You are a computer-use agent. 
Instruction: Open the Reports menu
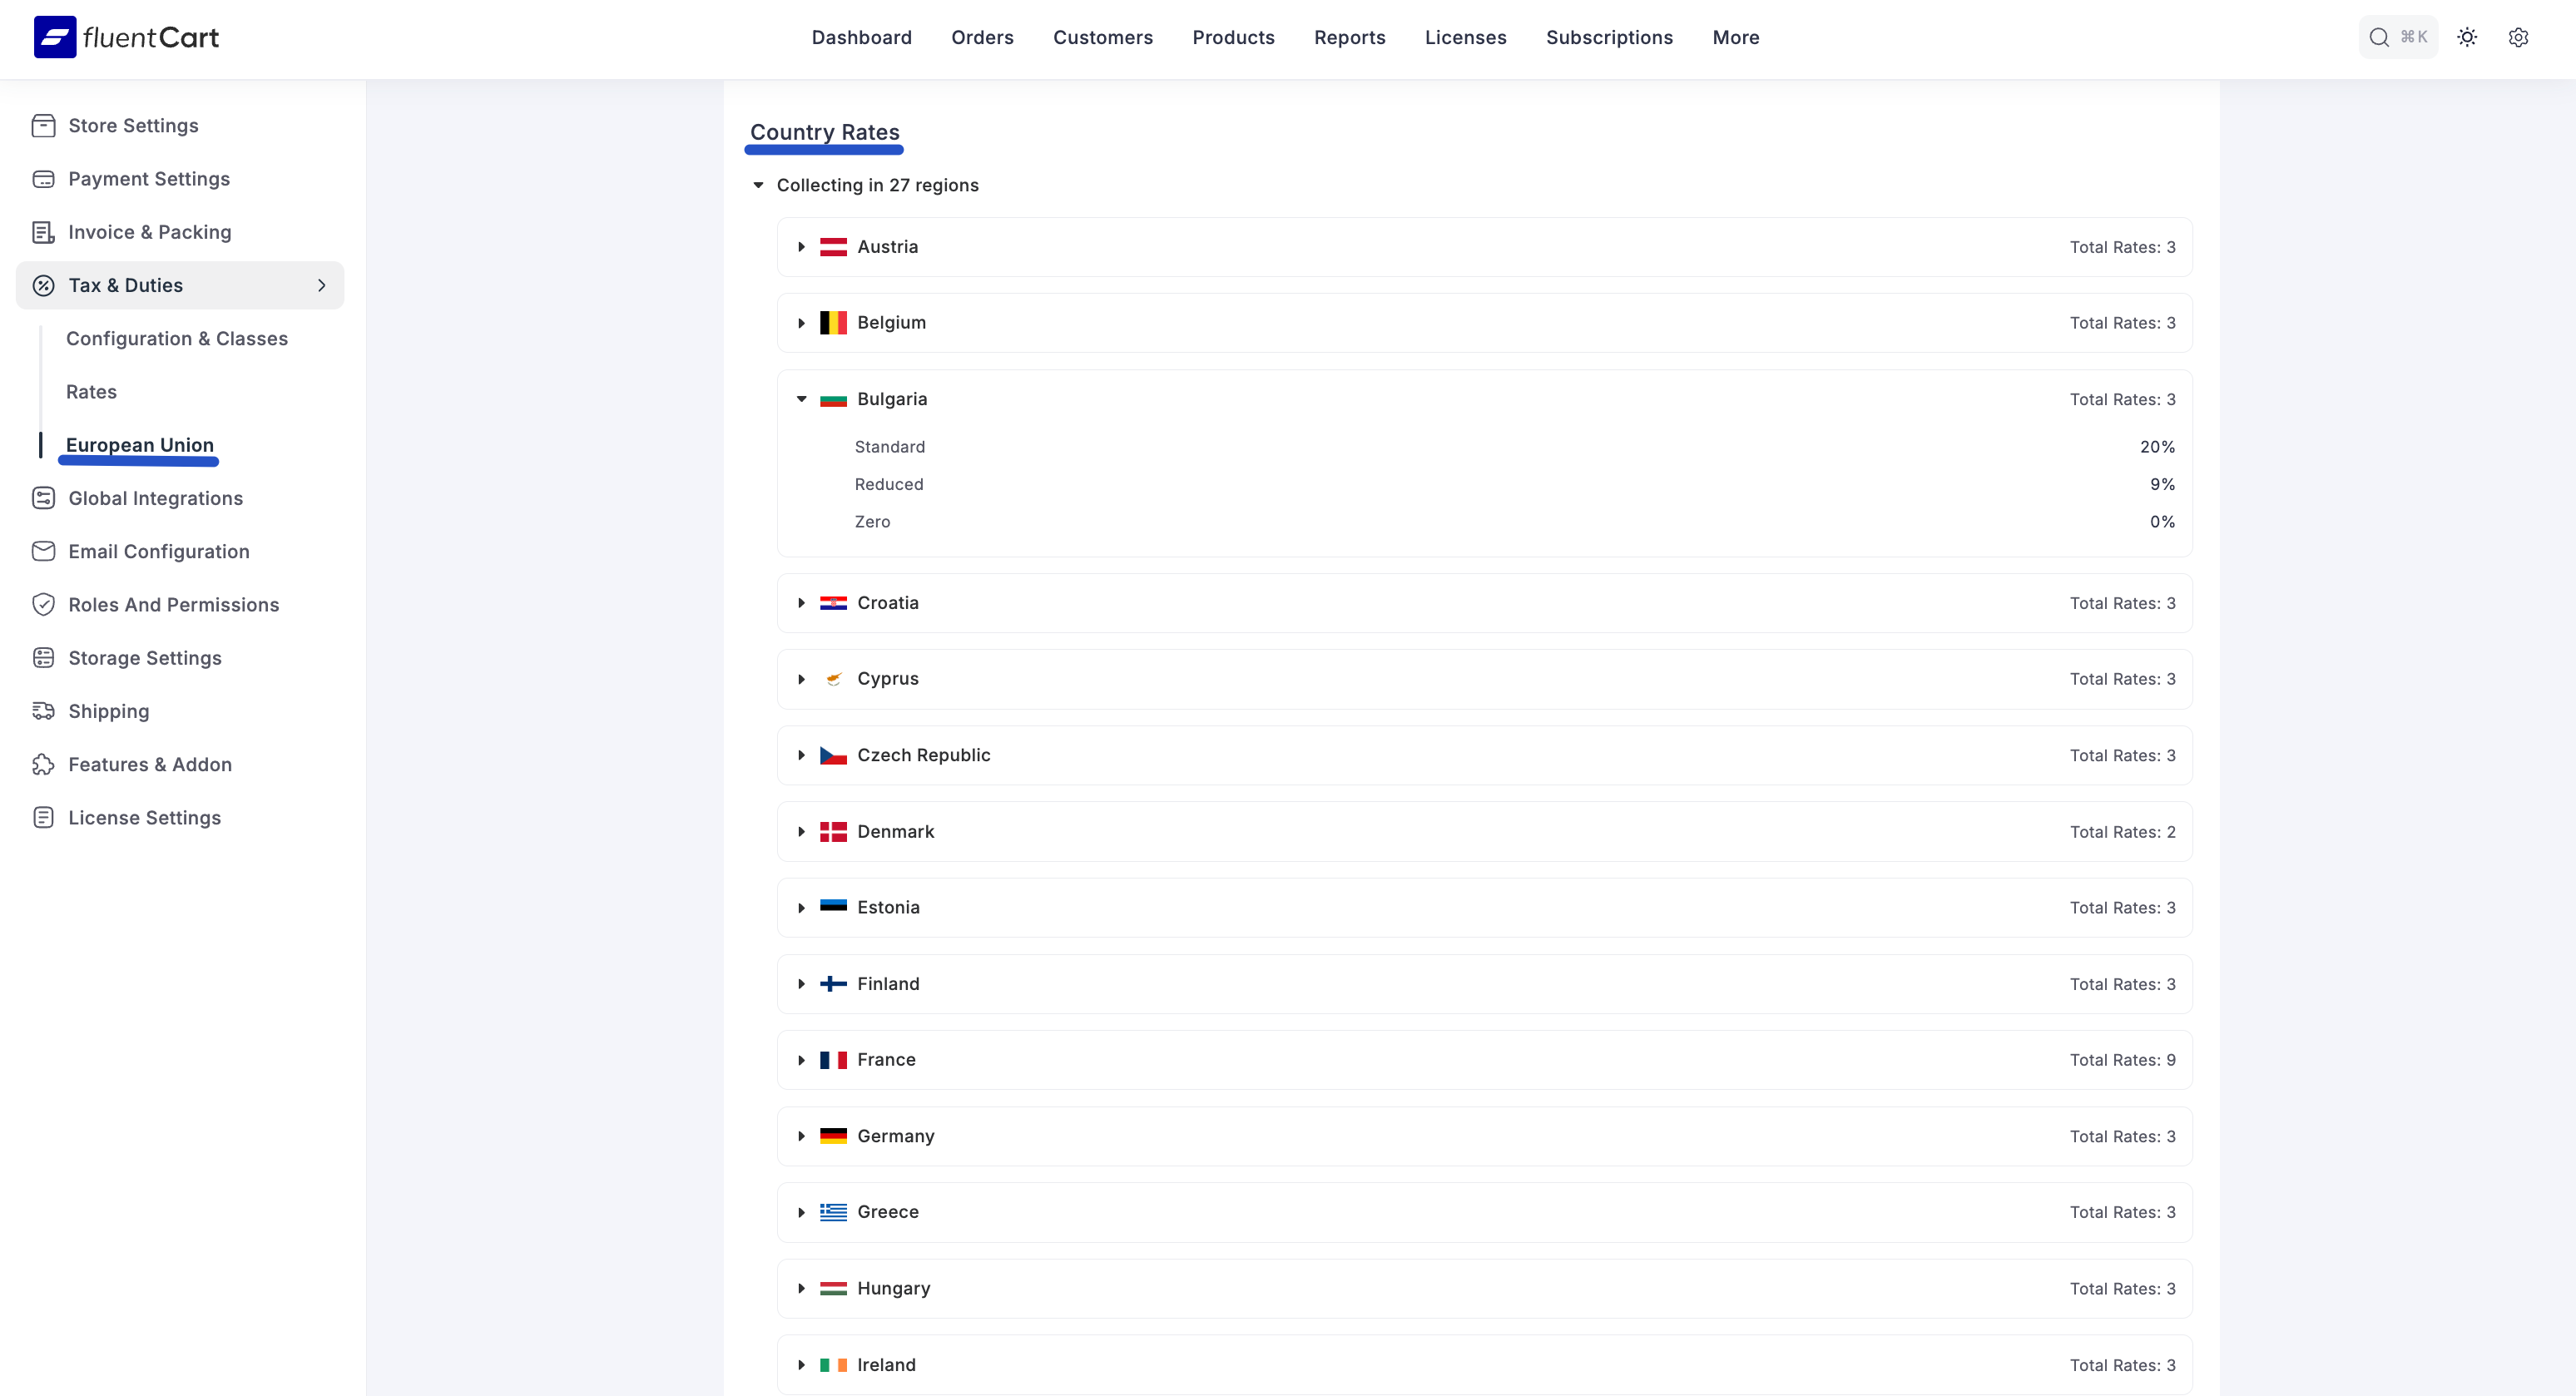(x=1349, y=37)
